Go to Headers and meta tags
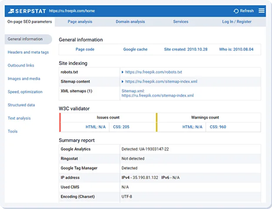 [x=28, y=52]
